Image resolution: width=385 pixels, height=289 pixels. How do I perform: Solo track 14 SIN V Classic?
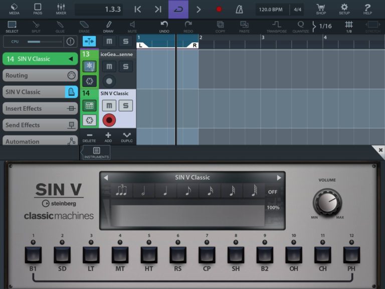click(125, 106)
